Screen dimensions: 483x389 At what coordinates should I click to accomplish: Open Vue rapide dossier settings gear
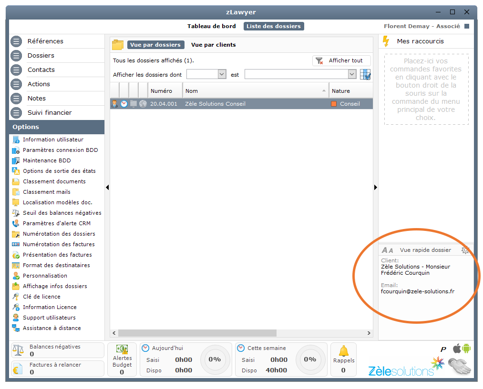coord(465,250)
